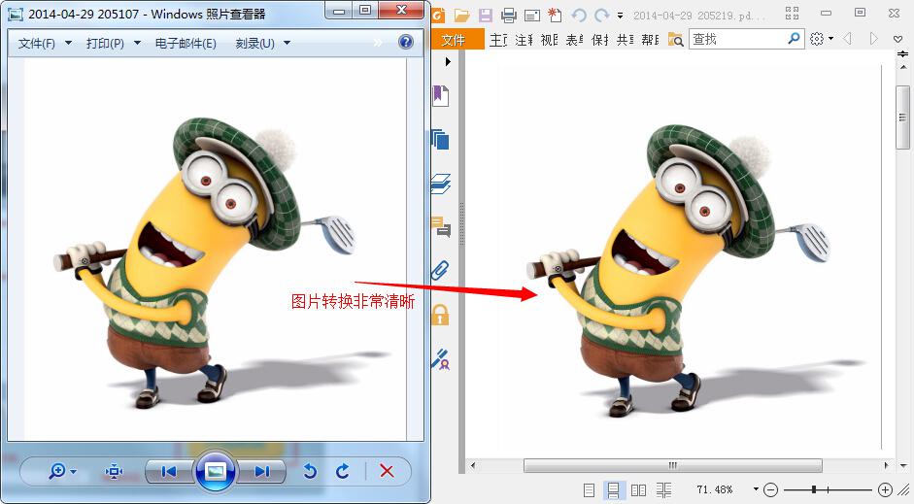Screen dimensions: 914x504
Task: Open the Pages thumbnails panel
Action: click(441, 140)
